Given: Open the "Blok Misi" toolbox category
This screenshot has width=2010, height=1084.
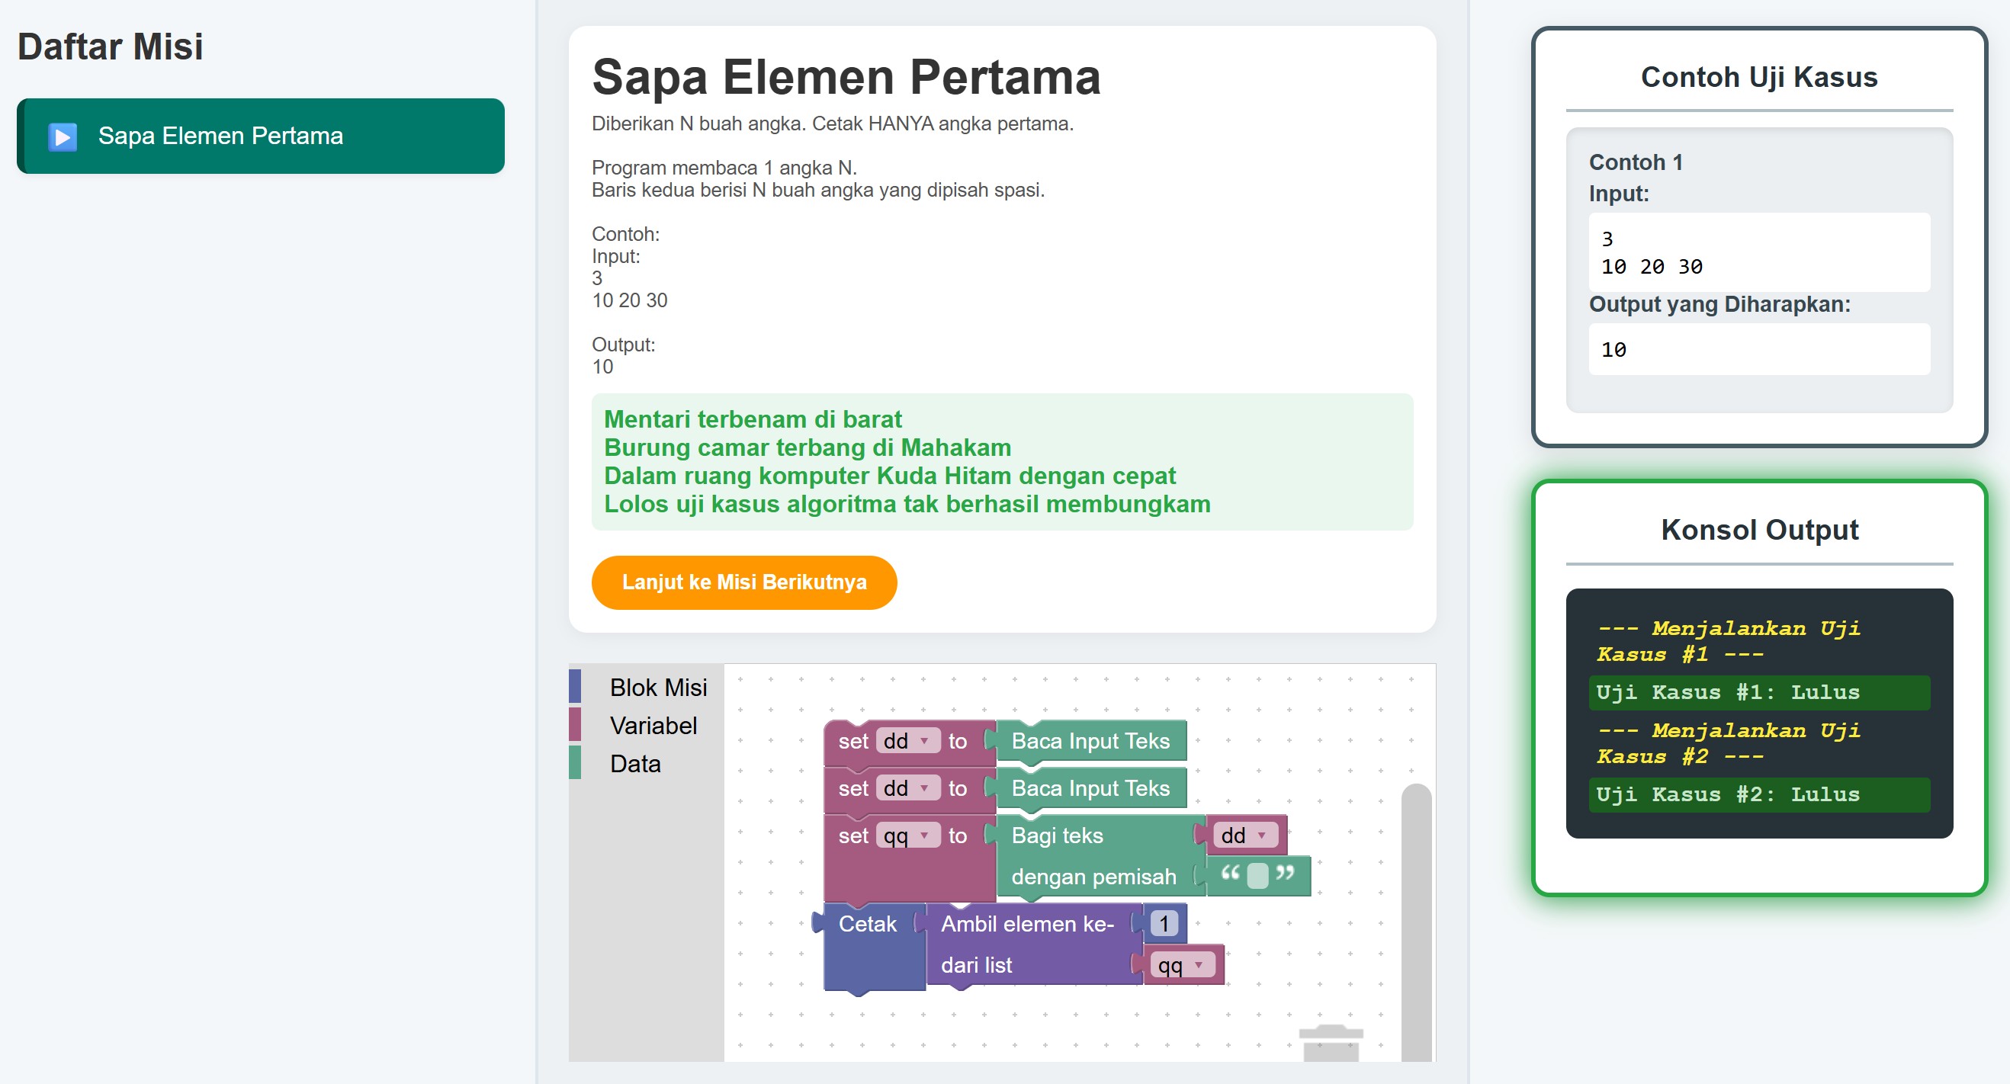Looking at the screenshot, I should (x=658, y=687).
